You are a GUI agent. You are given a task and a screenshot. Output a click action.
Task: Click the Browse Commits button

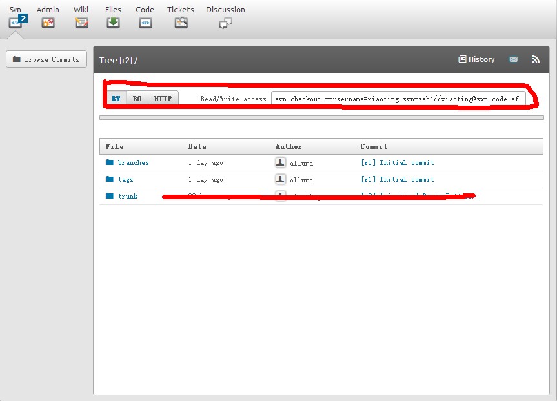point(46,59)
